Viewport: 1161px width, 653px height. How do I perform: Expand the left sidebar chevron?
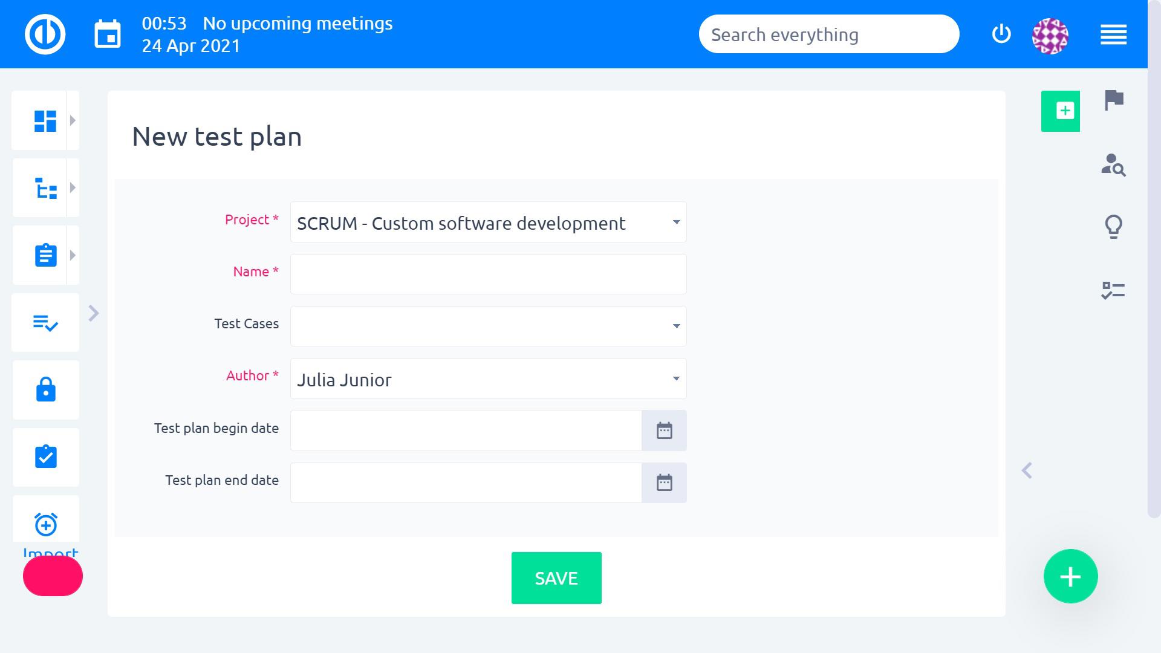point(94,313)
